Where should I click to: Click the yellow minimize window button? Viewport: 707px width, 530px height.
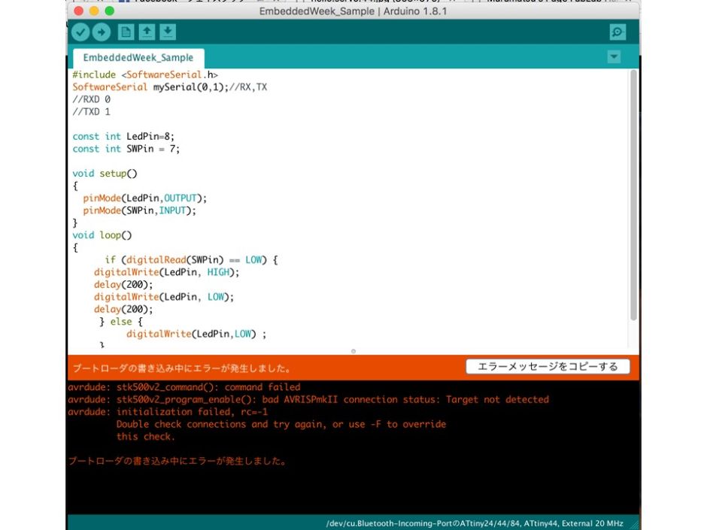94,11
